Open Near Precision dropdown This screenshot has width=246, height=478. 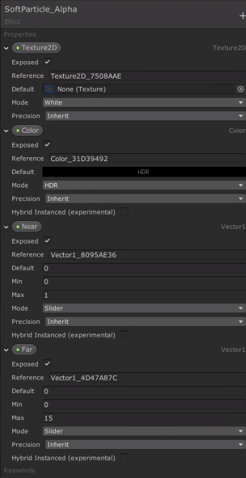145,322
